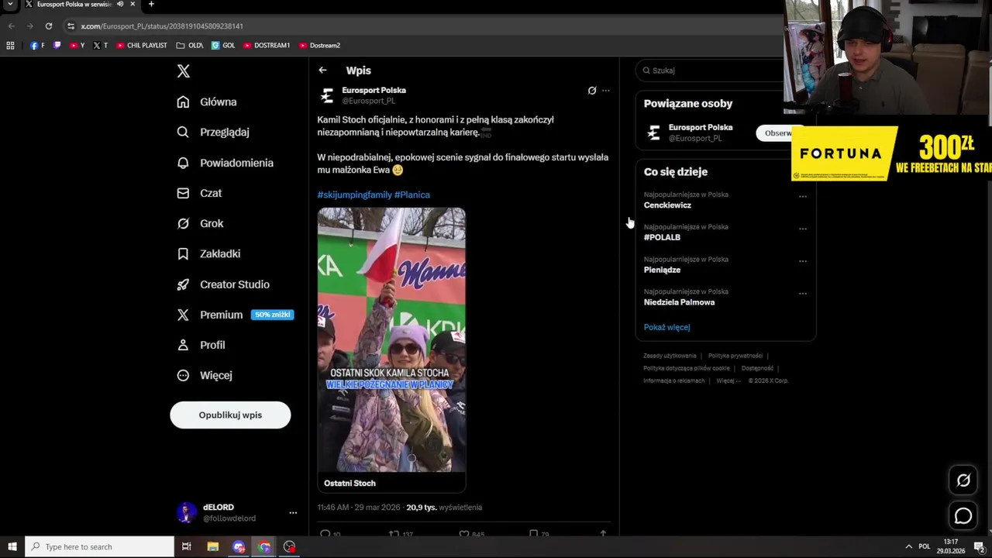Open Dostępność footer link

pyautogui.click(x=757, y=368)
